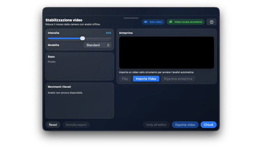Click 'Riduce il mosso della camera' subtitle
This screenshot has width=262, height=147.
(73, 24)
